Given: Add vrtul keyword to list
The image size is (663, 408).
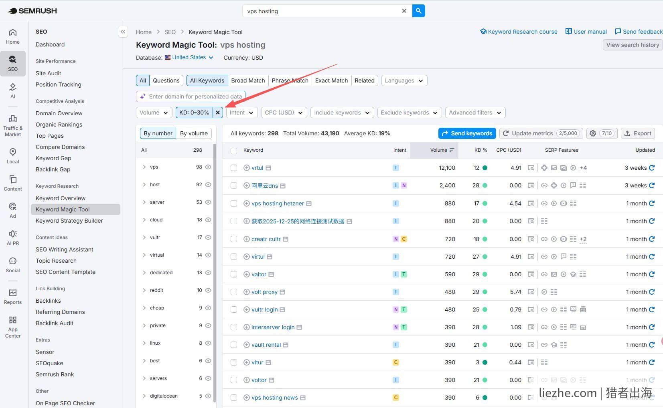Looking at the screenshot, I should 247,168.
